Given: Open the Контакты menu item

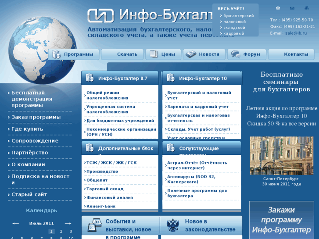Looking at the screenshot, I should point(291,54).
